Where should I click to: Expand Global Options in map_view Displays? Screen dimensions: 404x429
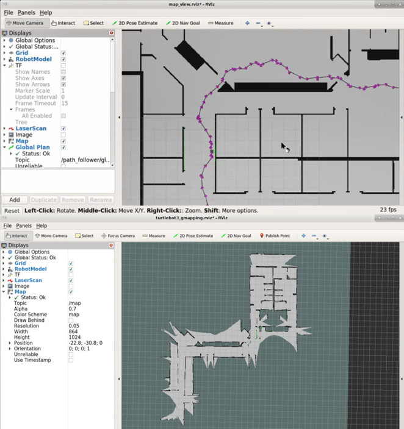tap(4, 40)
